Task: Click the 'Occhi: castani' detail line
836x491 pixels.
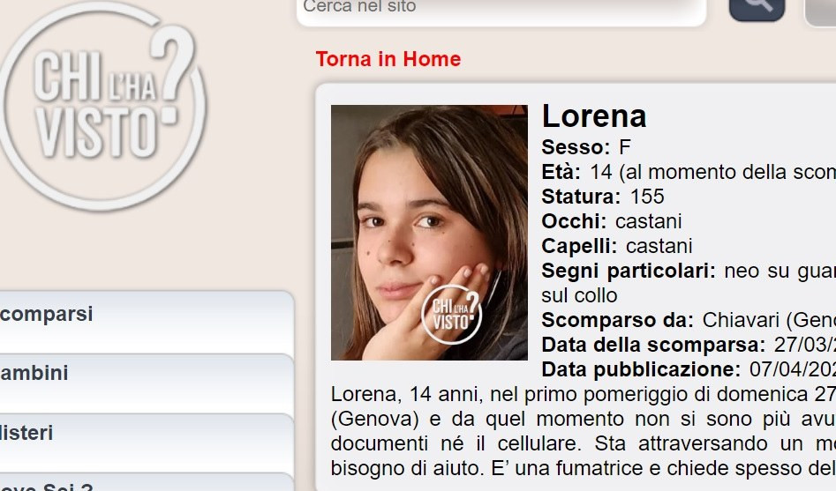Action: 612,221
